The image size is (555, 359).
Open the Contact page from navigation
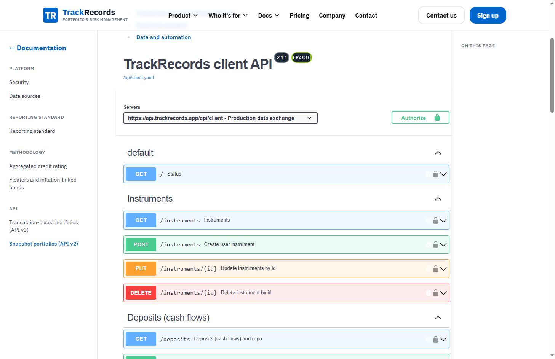(x=366, y=16)
